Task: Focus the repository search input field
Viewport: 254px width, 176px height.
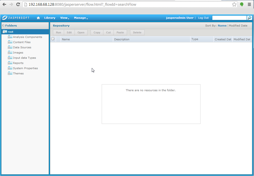Action: click(229, 18)
